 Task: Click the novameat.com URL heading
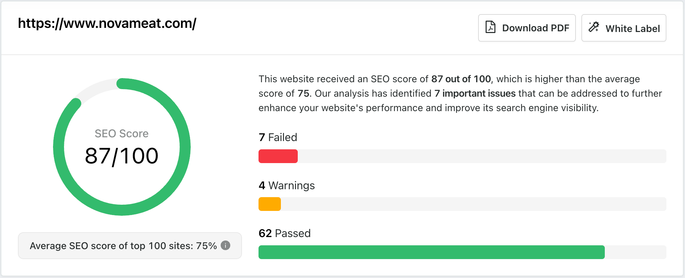(107, 23)
